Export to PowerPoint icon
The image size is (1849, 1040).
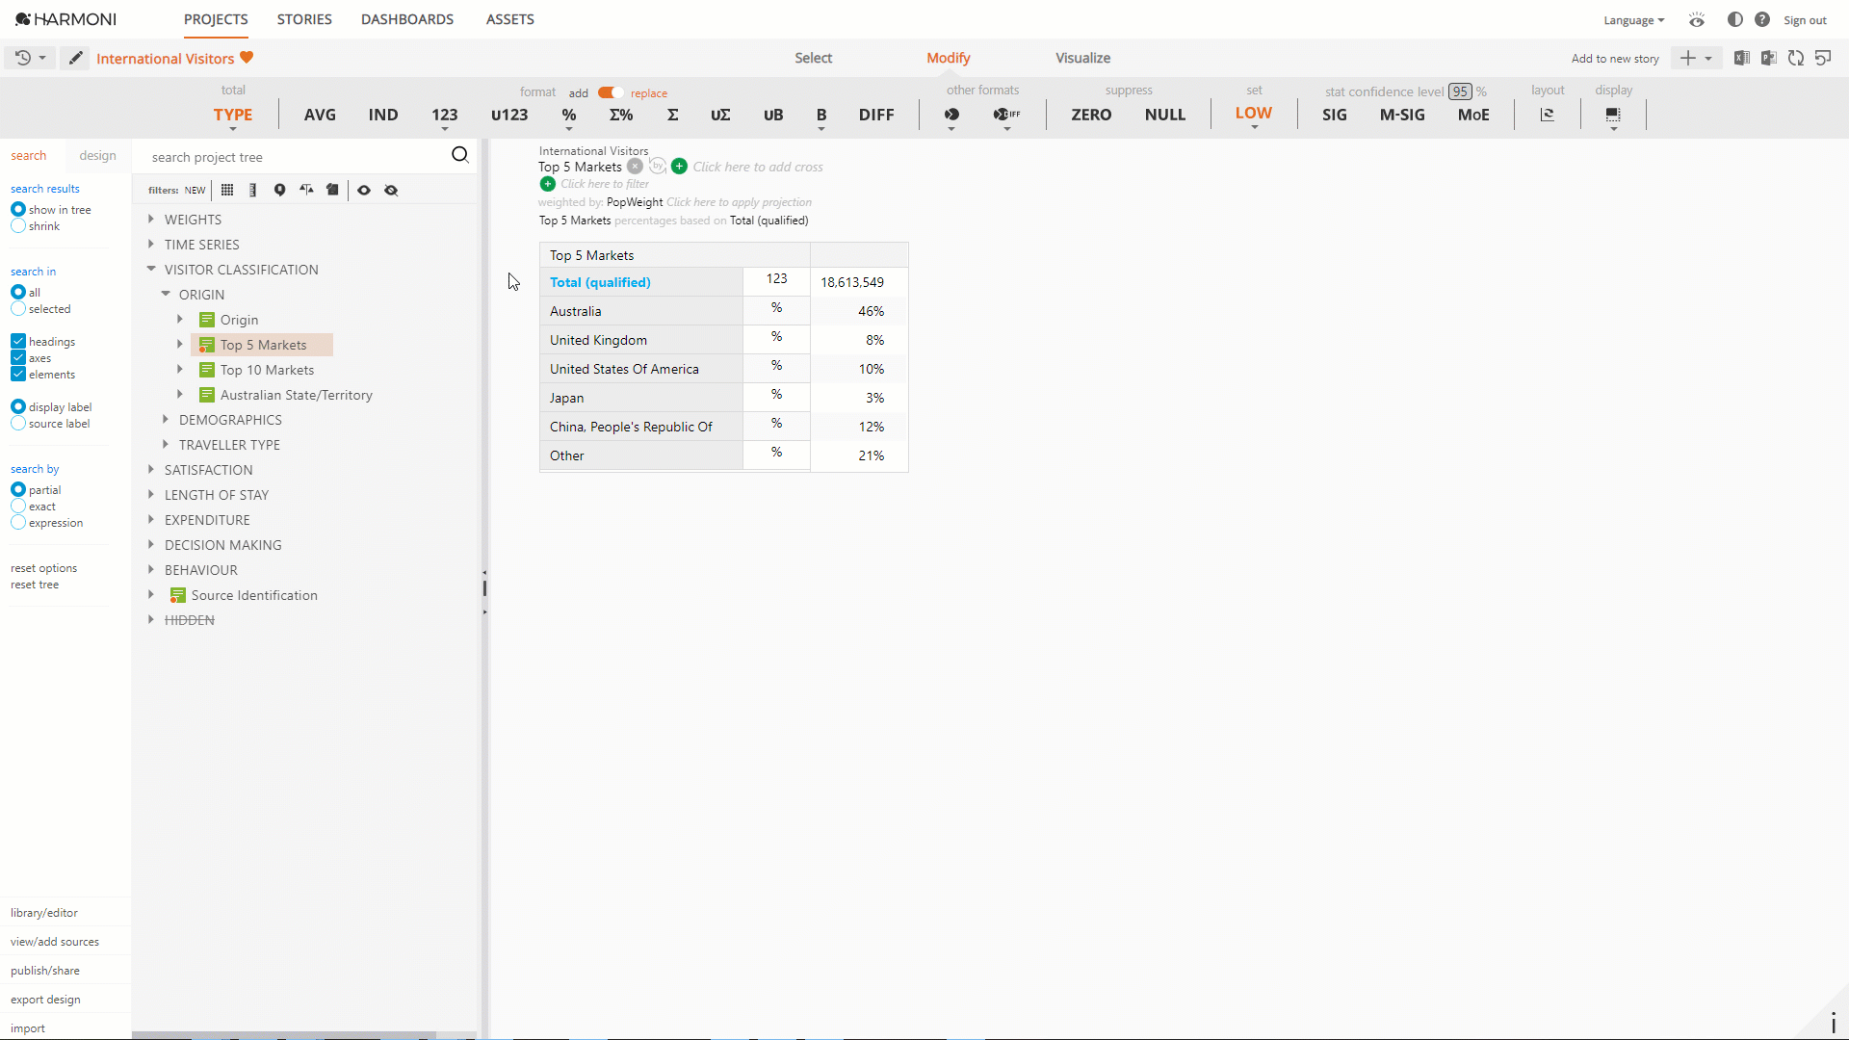coord(1769,58)
